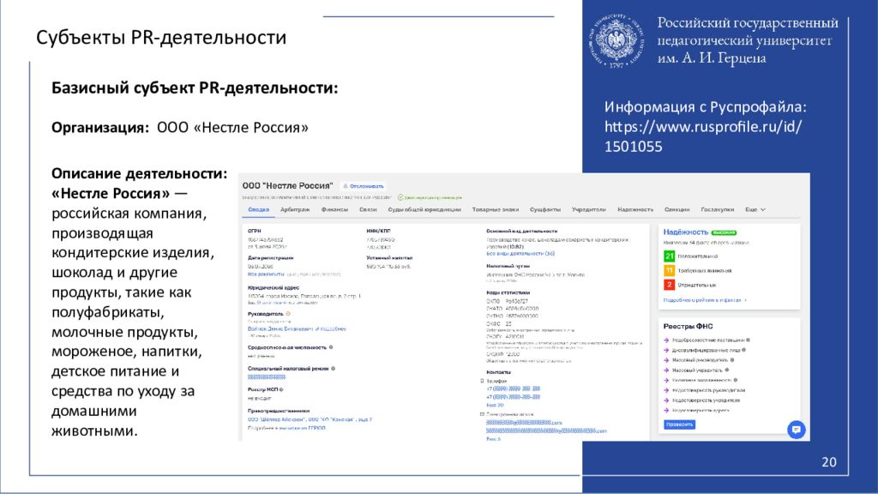Click the red 2 negative facts badge

click(x=669, y=285)
